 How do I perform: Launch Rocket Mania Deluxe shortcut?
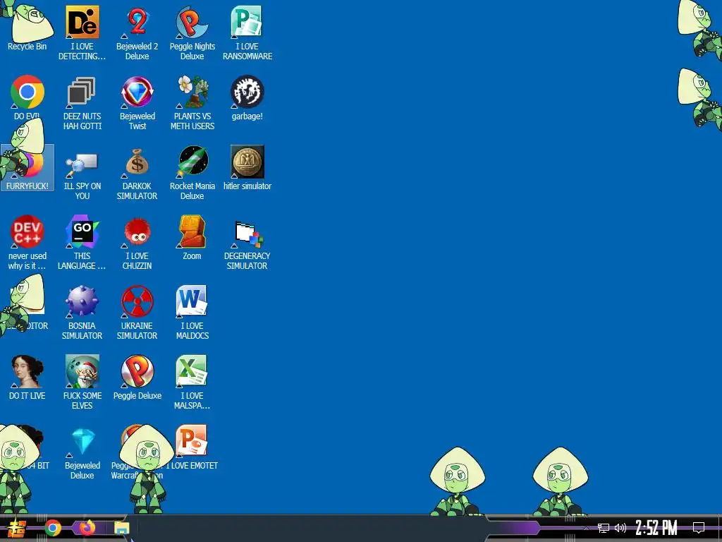pos(192,172)
